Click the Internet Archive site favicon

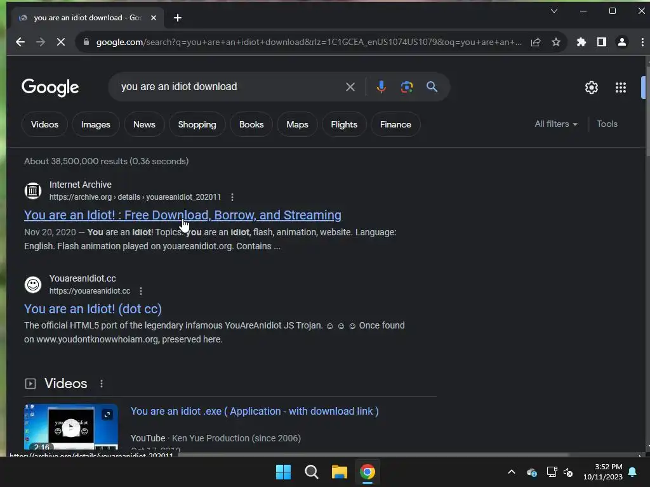[x=33, y=191]
